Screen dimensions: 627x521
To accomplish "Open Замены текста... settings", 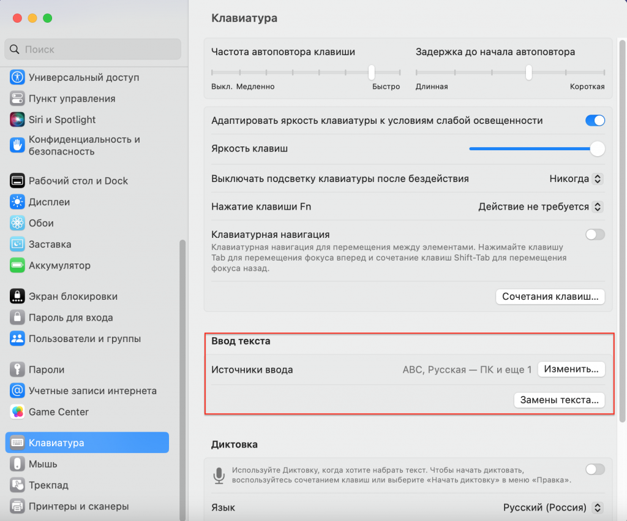I will pos(559,400).
